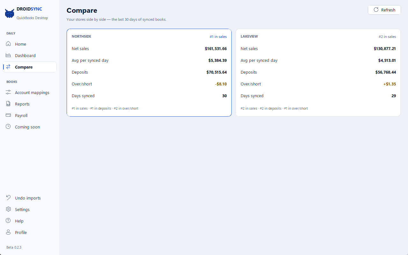Open the Account mappings label
The width and height of the screenshot is (408, 255).
pyautogui.click(x=32, y=93)
